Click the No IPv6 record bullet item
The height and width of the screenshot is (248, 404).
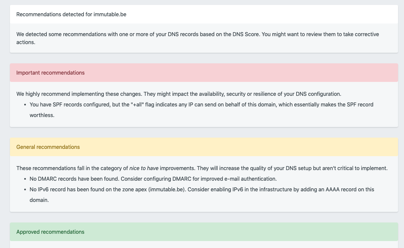202,195
